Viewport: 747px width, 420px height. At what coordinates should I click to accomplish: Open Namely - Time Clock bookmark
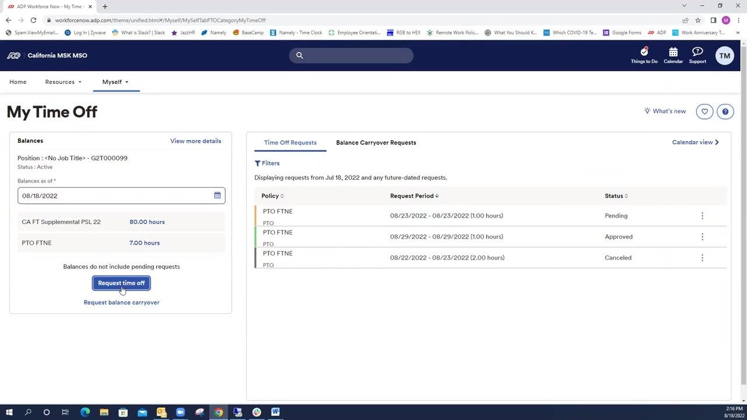[296, 33]
